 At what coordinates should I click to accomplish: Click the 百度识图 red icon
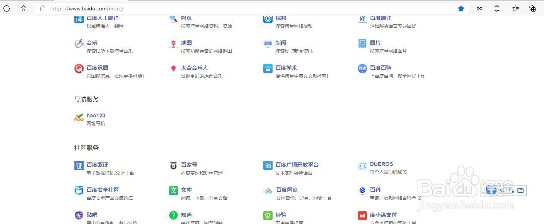(79, 69)
